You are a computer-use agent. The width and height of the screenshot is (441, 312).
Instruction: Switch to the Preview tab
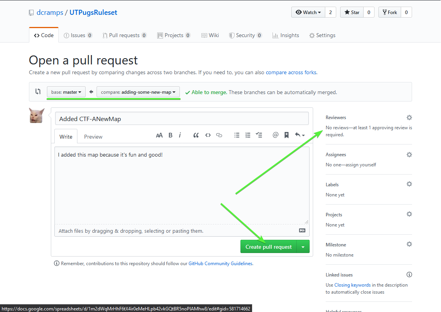93,137
